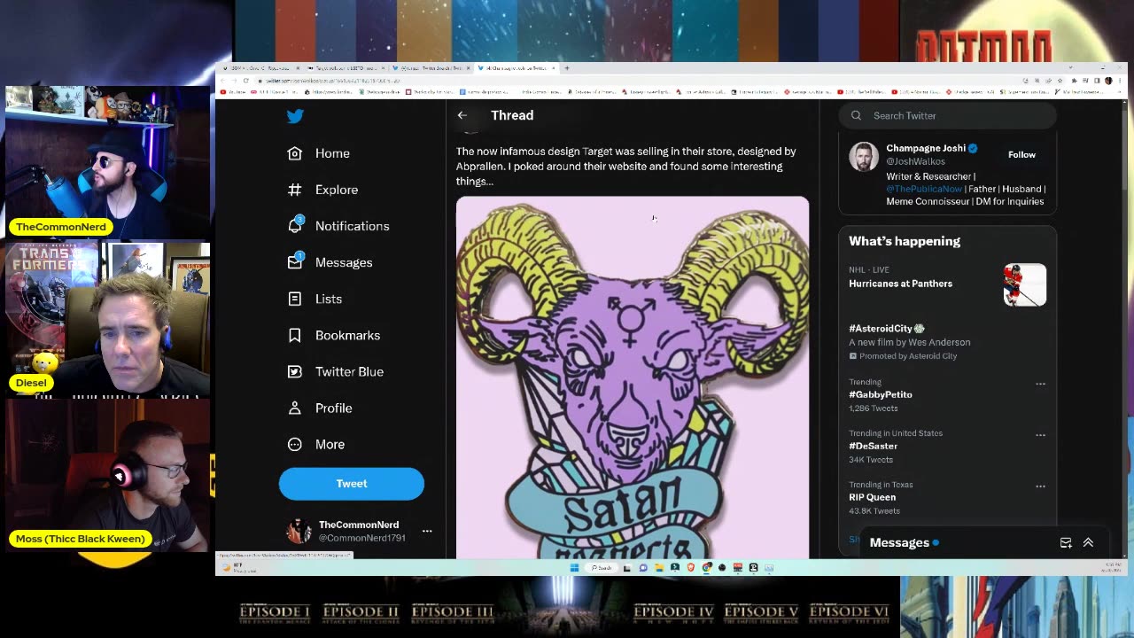Click the Home house icon
The width and height of the screenshot is (1134, 638).
(x=295, y=153)
